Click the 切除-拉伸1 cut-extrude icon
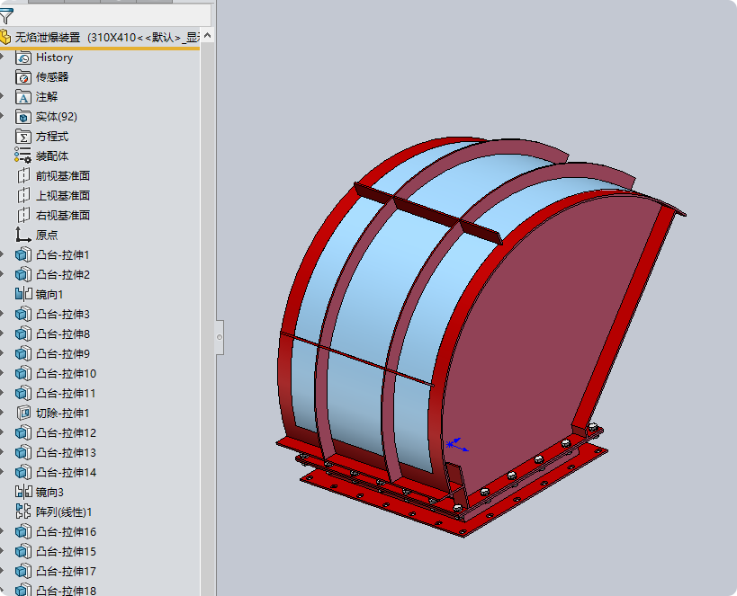The image size is (737, 596). click(x=23, y=414)
